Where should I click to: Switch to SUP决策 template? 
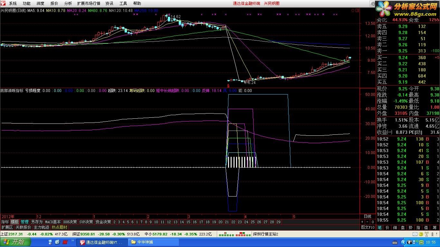point(86,222)
